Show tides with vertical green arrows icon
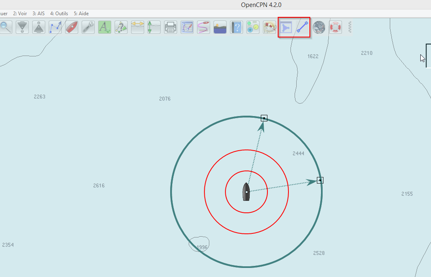The width and height of the screenshot is (431, 277). [x=154, y=28]
